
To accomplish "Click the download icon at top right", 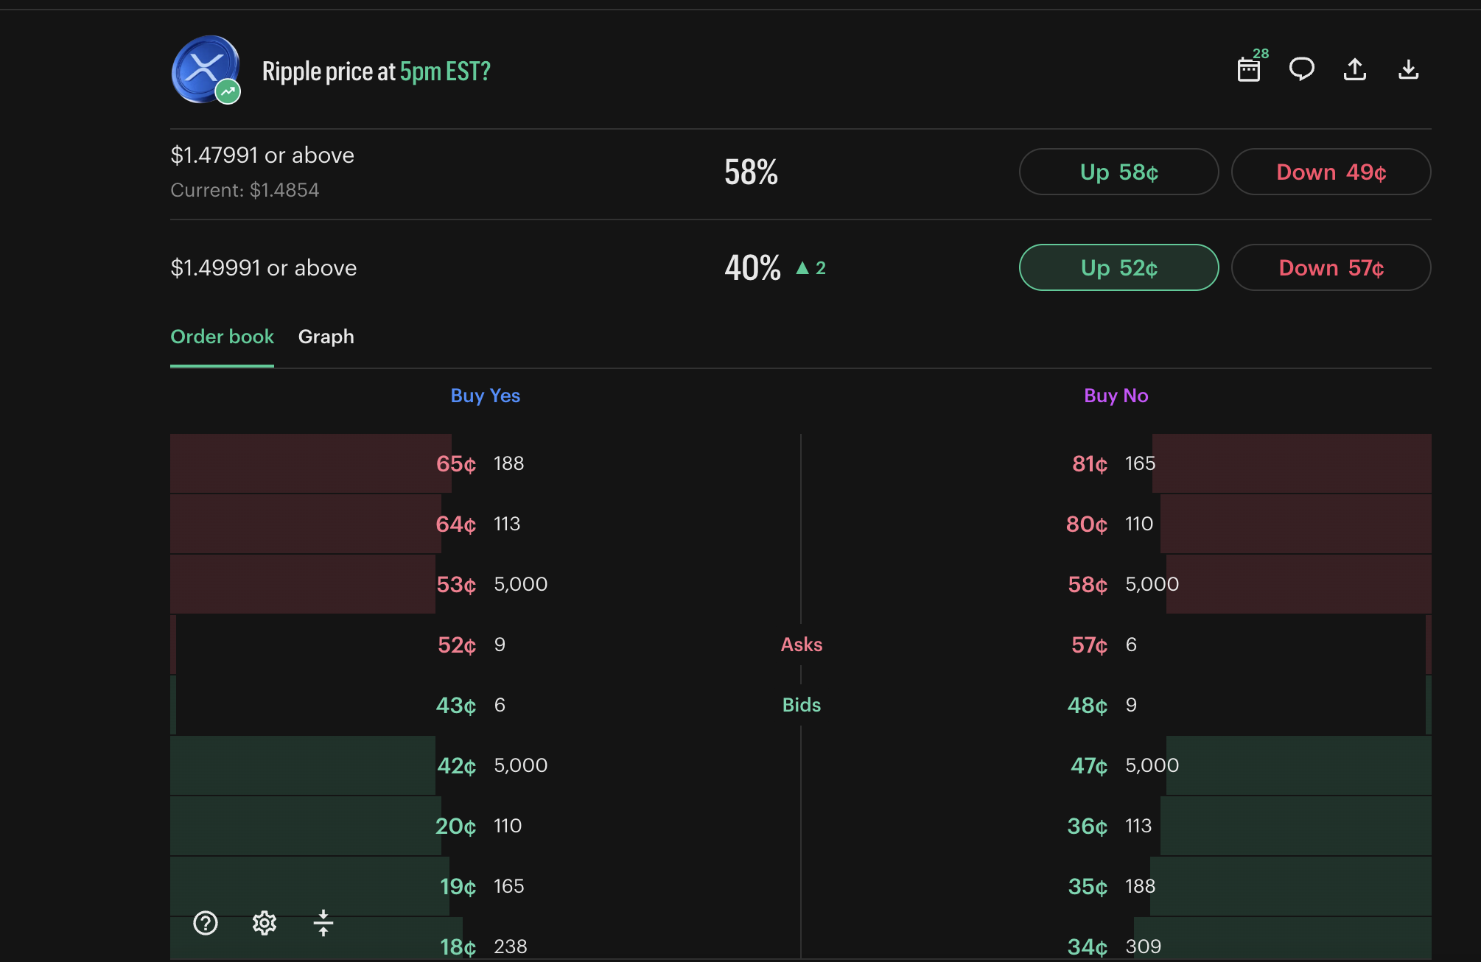I will 1408,69.
